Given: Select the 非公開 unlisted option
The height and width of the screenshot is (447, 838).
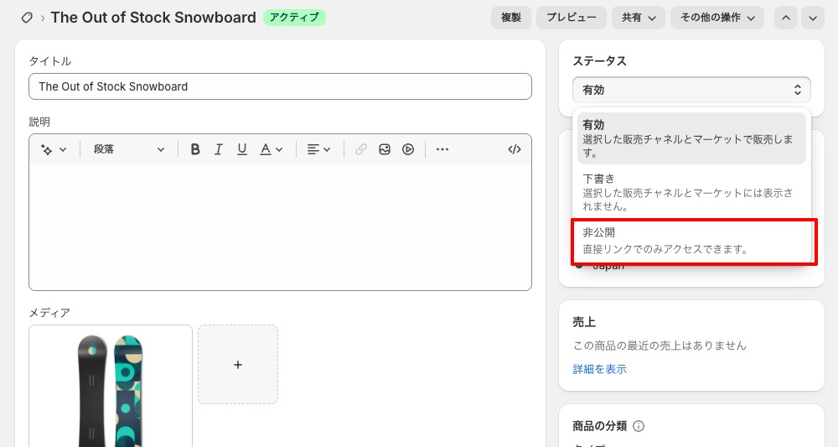Looking at the screenshot, I should point(691,241).
